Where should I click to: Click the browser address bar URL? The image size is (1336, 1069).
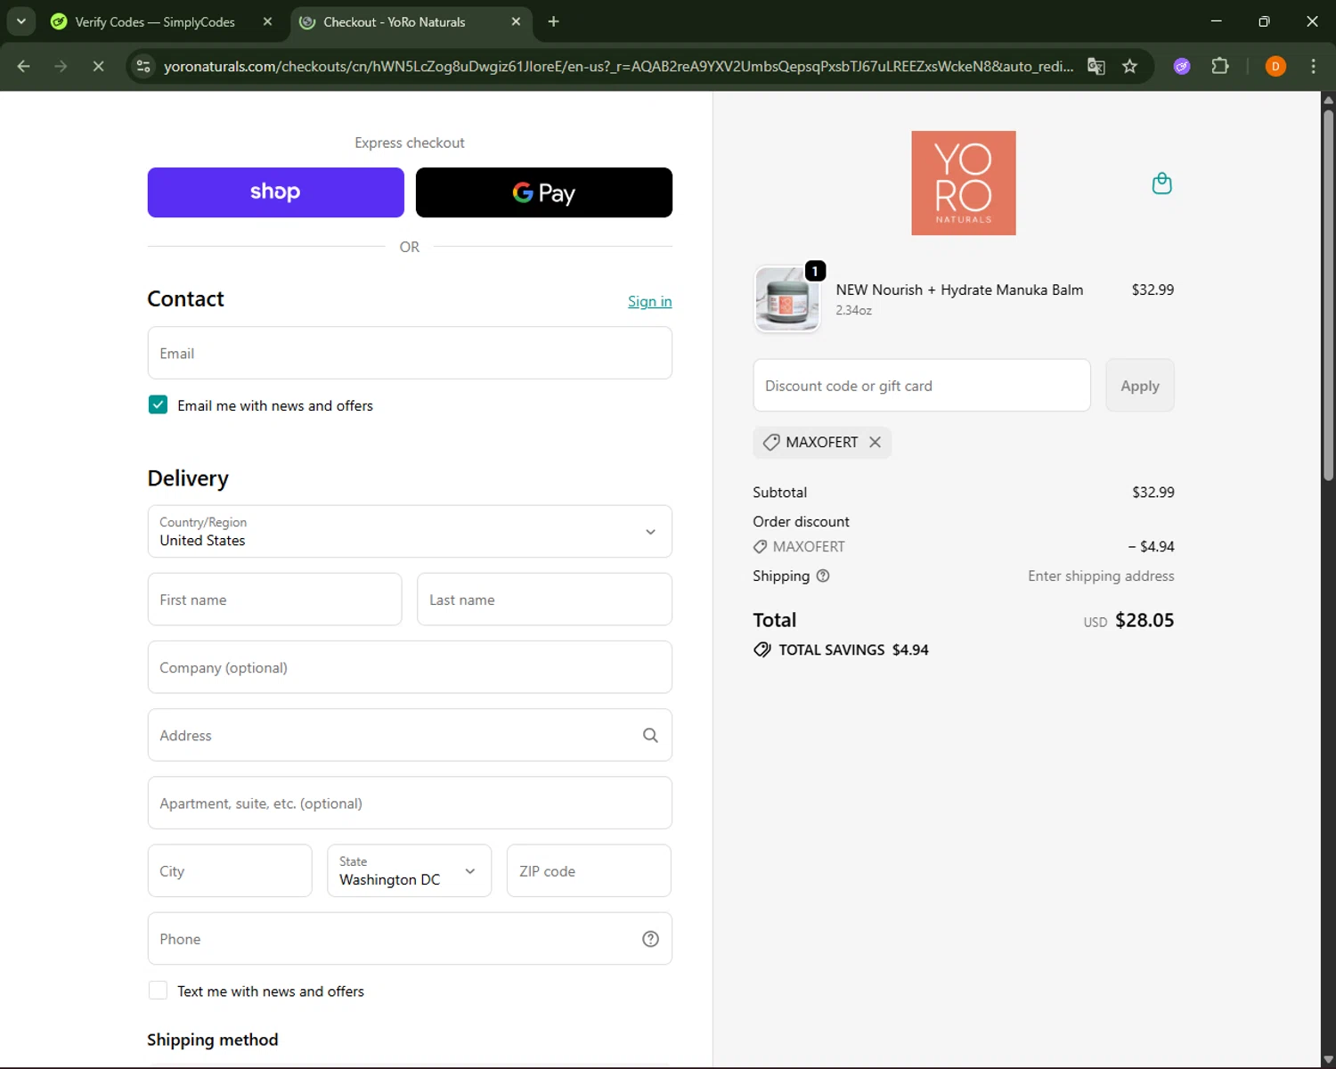tap(618, 66)
